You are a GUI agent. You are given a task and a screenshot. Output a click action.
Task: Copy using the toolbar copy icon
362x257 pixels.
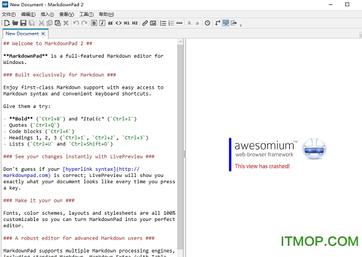[49, 23]
